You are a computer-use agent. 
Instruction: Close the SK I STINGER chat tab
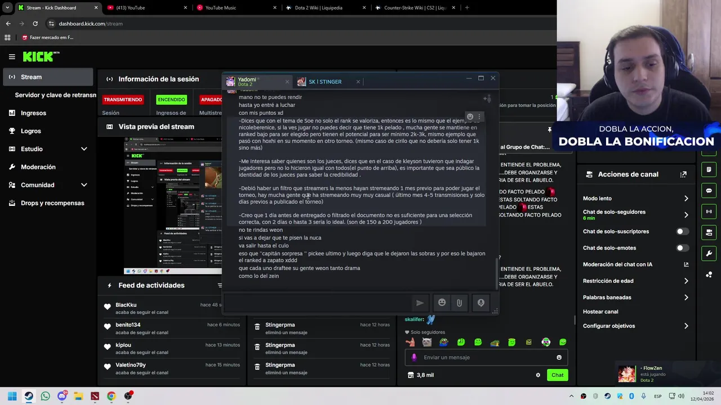[x=358, y=82]
